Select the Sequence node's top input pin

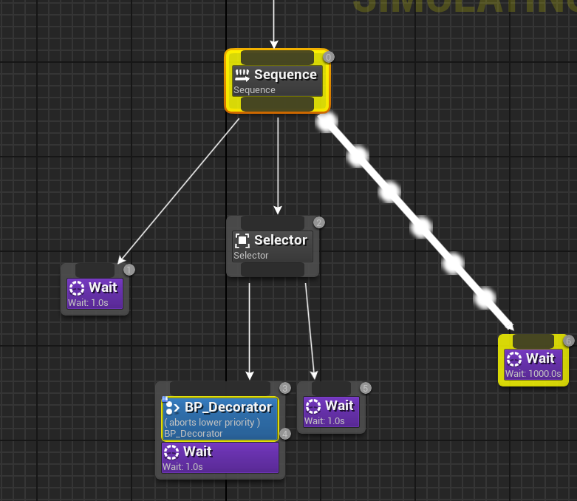tap(277, 58)
